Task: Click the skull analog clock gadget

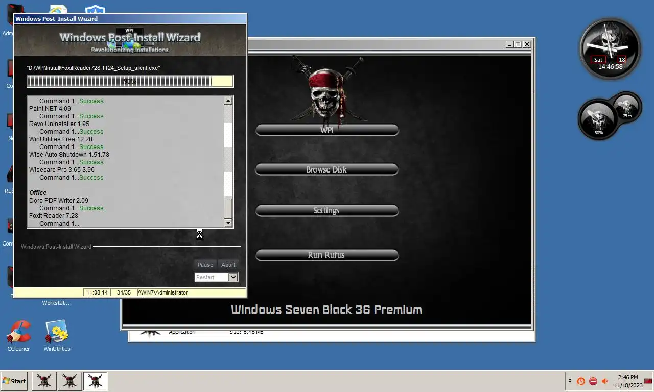Action: 610,48
